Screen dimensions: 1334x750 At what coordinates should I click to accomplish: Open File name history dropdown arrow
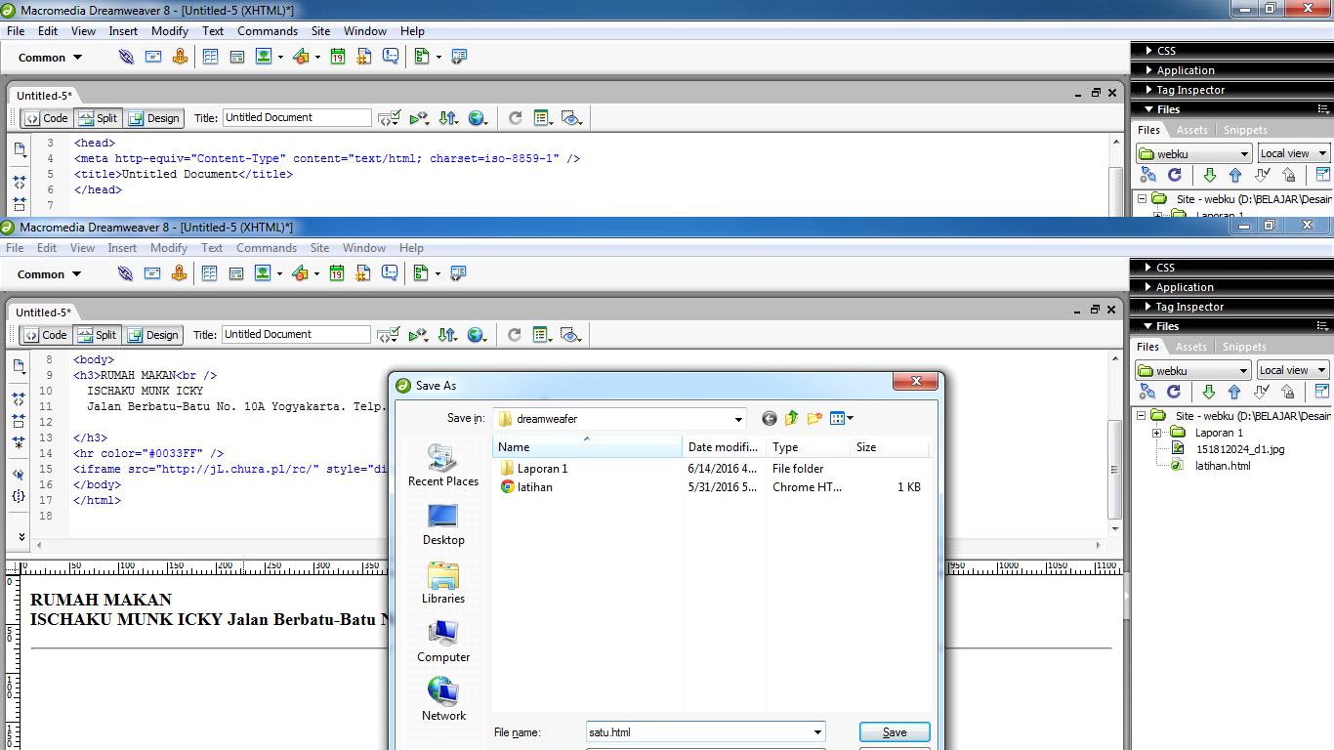[817, 732]
